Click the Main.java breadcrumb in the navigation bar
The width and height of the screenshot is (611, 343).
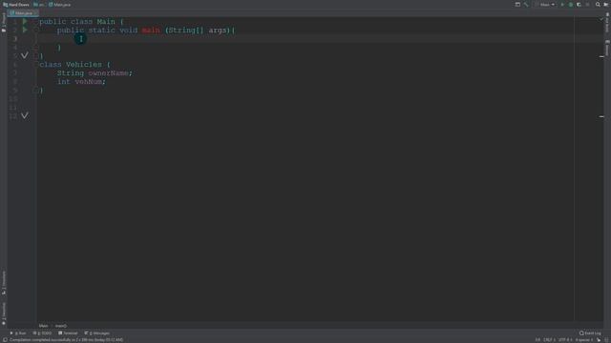[59, 5]
